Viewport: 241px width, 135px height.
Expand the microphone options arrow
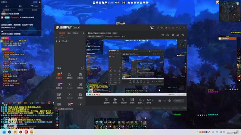coord(144,100)
